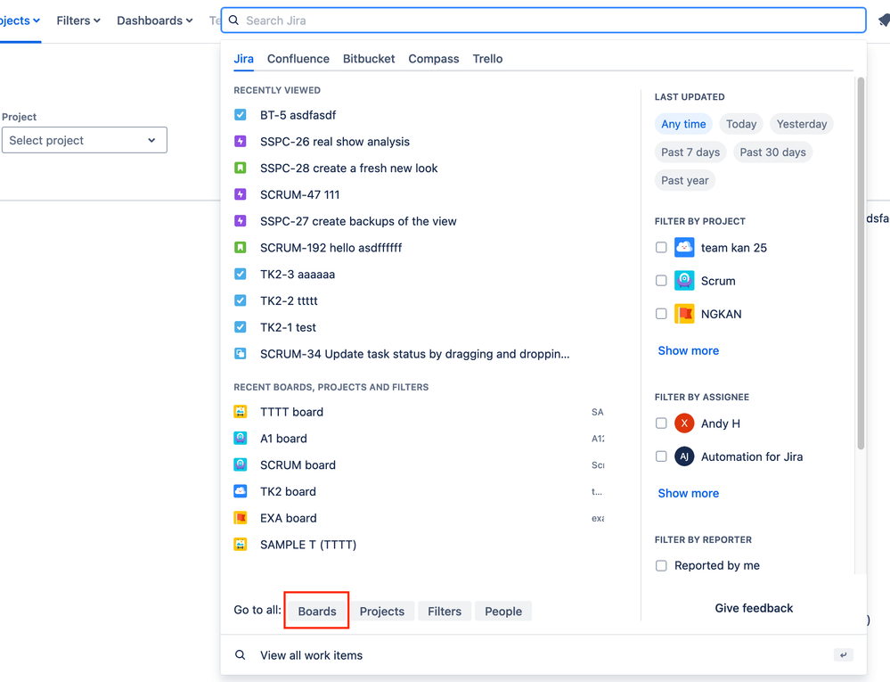Click the enter key icon in View all work items row
Screen dimensions: 890x682
coord(844,655)
